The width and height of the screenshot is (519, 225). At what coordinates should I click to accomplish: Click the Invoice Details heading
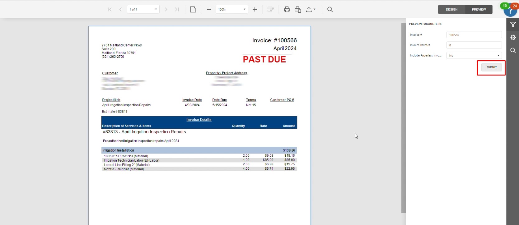[199, 120]
